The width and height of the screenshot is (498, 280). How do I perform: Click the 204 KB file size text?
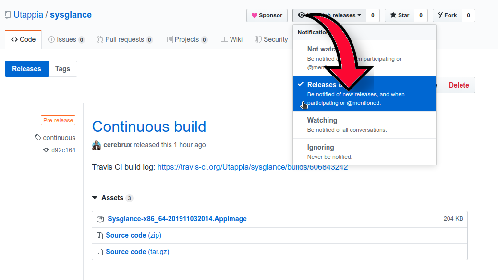point(453,219)
